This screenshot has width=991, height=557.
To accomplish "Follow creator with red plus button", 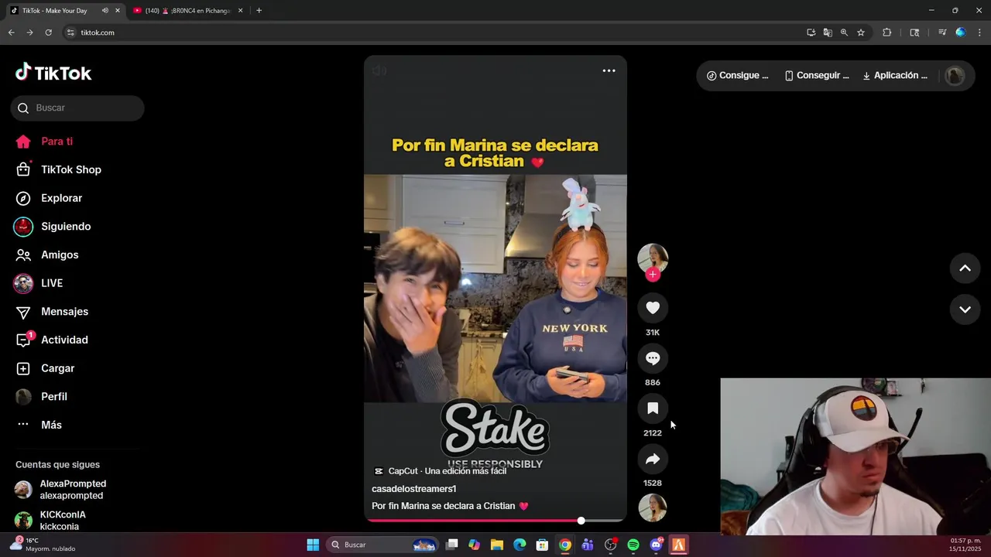I will pos(653,275).
